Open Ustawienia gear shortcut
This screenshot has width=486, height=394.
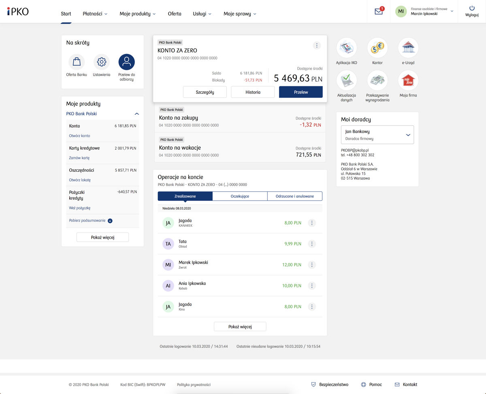coord(101,62)
